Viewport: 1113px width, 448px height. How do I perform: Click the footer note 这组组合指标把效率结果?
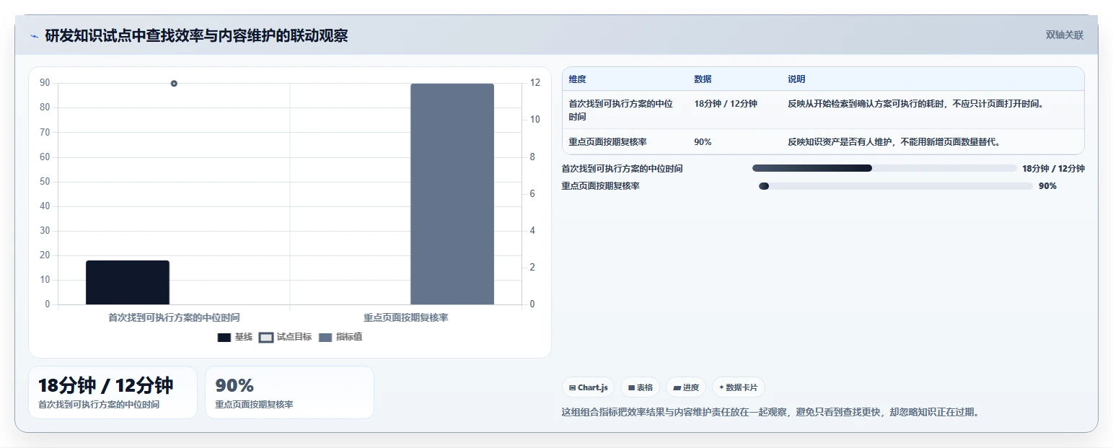pyautogui.click(x=770, y=413)
